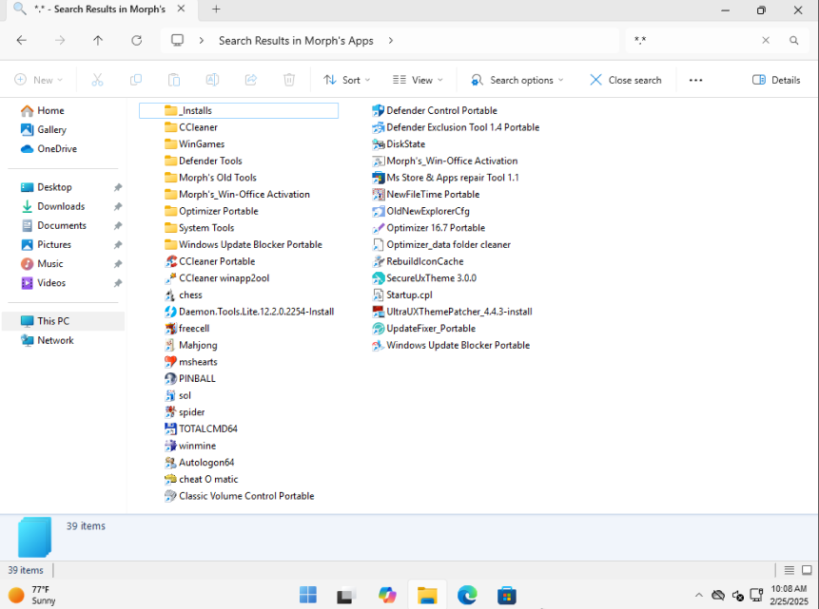Select the DiskState shortcut
The height and width of the screenshot is (609, 819).
pyautogui.click(x=399, y=144)
